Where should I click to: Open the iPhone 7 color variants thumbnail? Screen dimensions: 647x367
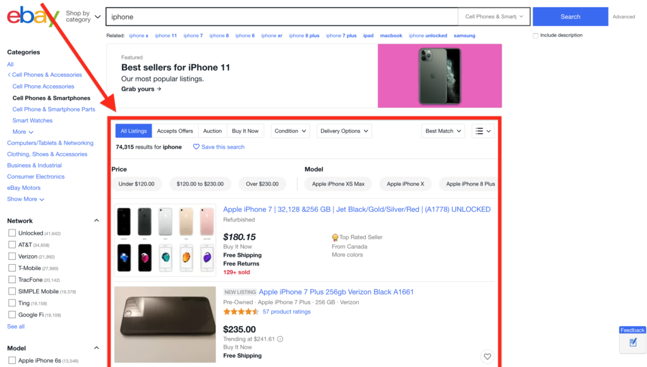pyautogui.click(x=165, y=240)
